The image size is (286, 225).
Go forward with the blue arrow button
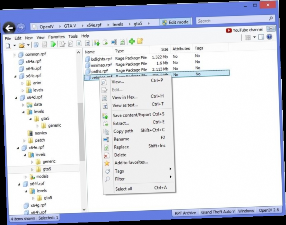click(x=21, y=28)
